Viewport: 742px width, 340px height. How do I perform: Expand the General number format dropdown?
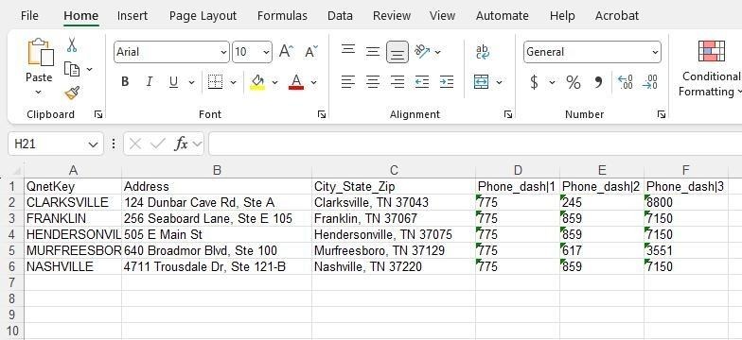pos(655,52)
